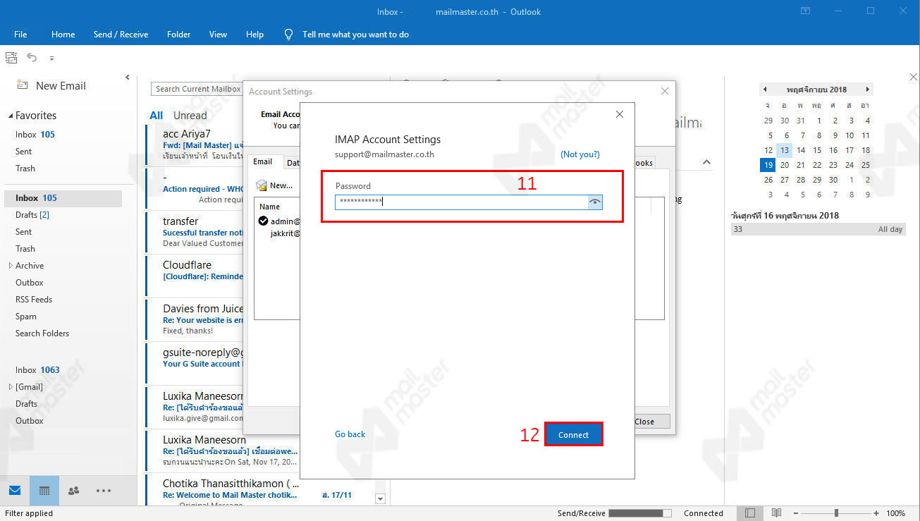The width and height of the screenshot is (920, 521).
Task: Close the IMAP Account Settings dialog
Action: pos(620,114)
